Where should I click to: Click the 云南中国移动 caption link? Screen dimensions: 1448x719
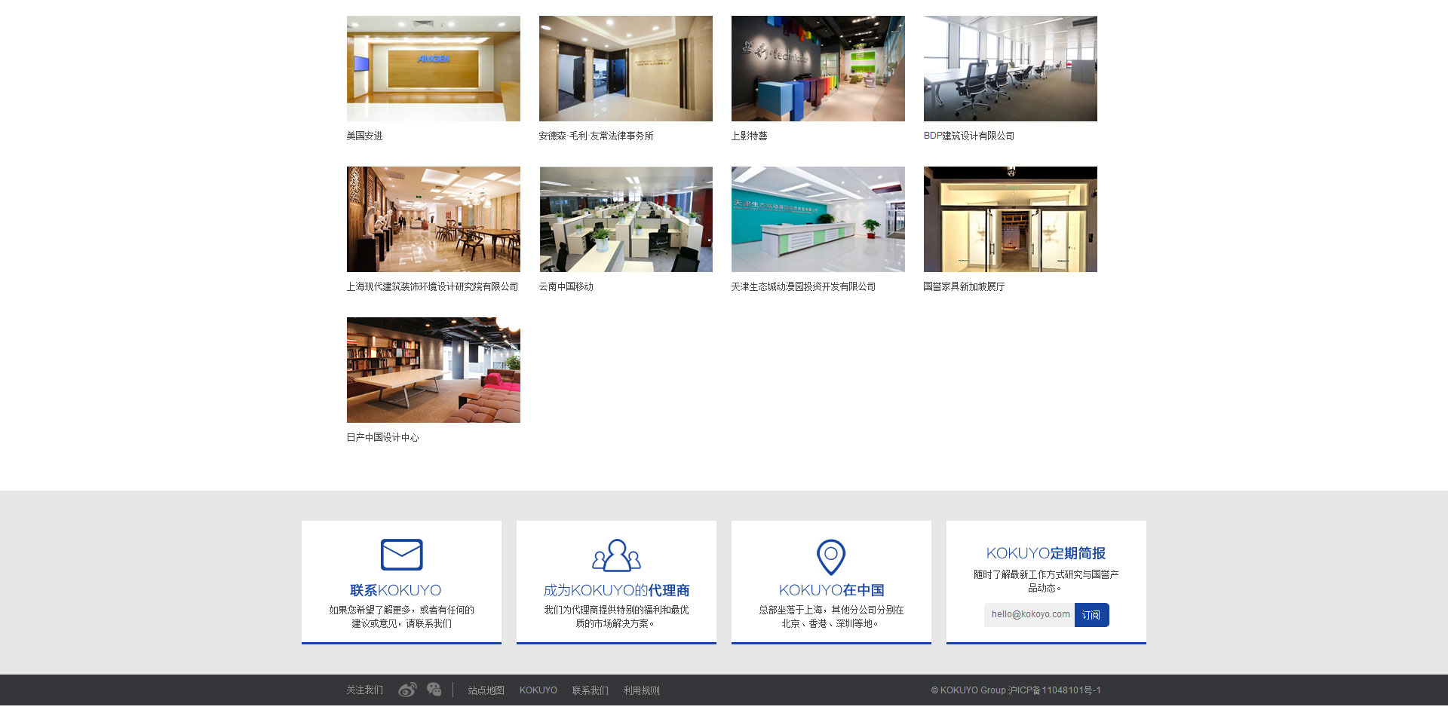(x=566, y=286)
